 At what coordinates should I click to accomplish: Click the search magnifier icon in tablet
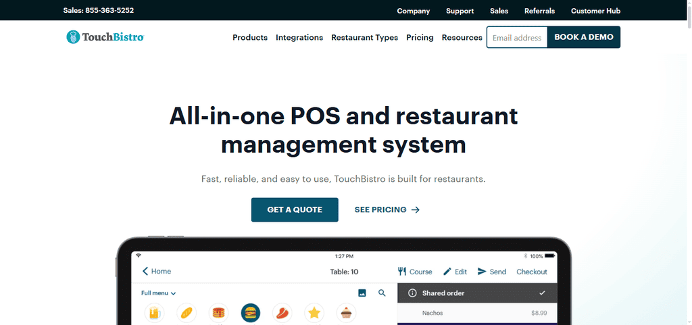point(382,293)
